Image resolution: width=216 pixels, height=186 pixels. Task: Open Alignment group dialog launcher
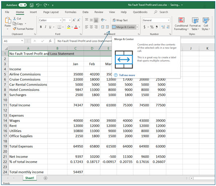pyautogui.click(x=139, y=34)
